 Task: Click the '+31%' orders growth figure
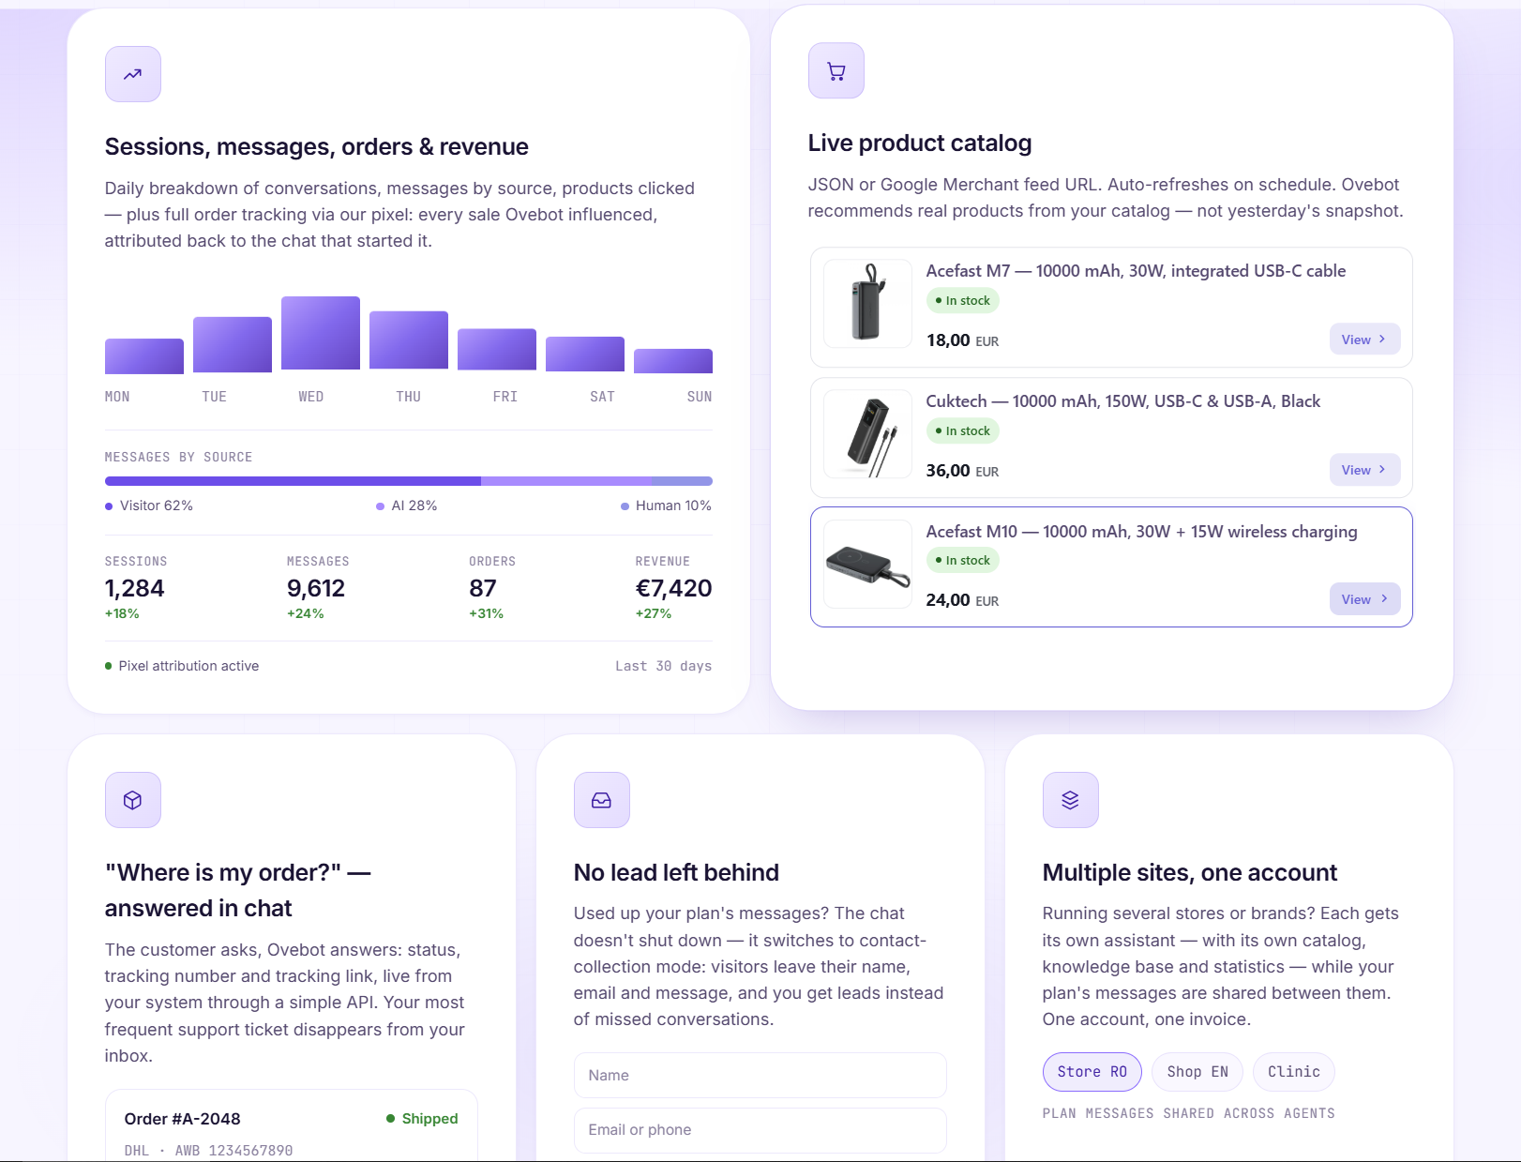click(x=487, y=614)
